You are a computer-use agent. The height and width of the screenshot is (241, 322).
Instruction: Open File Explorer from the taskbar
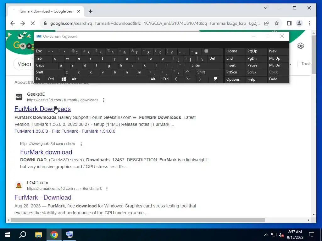[x=38, y=235]
